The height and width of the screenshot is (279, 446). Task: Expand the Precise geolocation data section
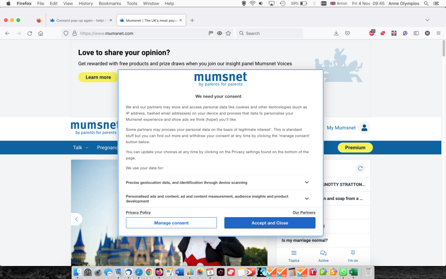tap(307, 182)
